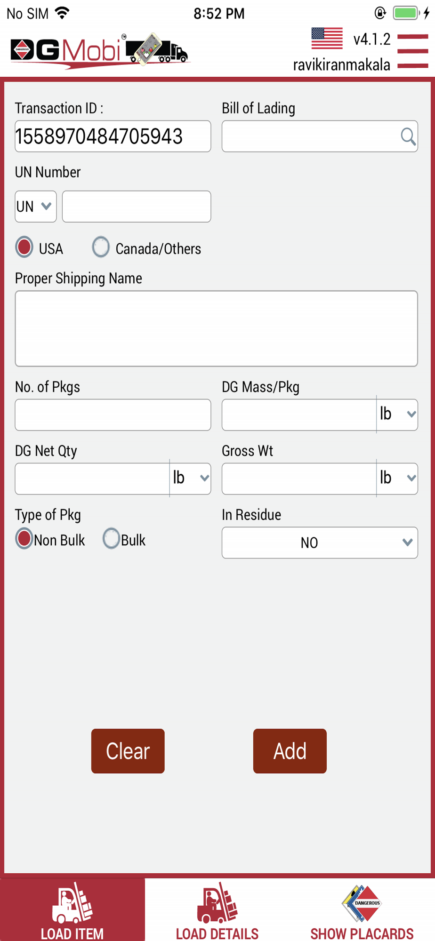Tap the Show Placards diamond icon
This screenshot has height=941, width=435.
[362, 903]
